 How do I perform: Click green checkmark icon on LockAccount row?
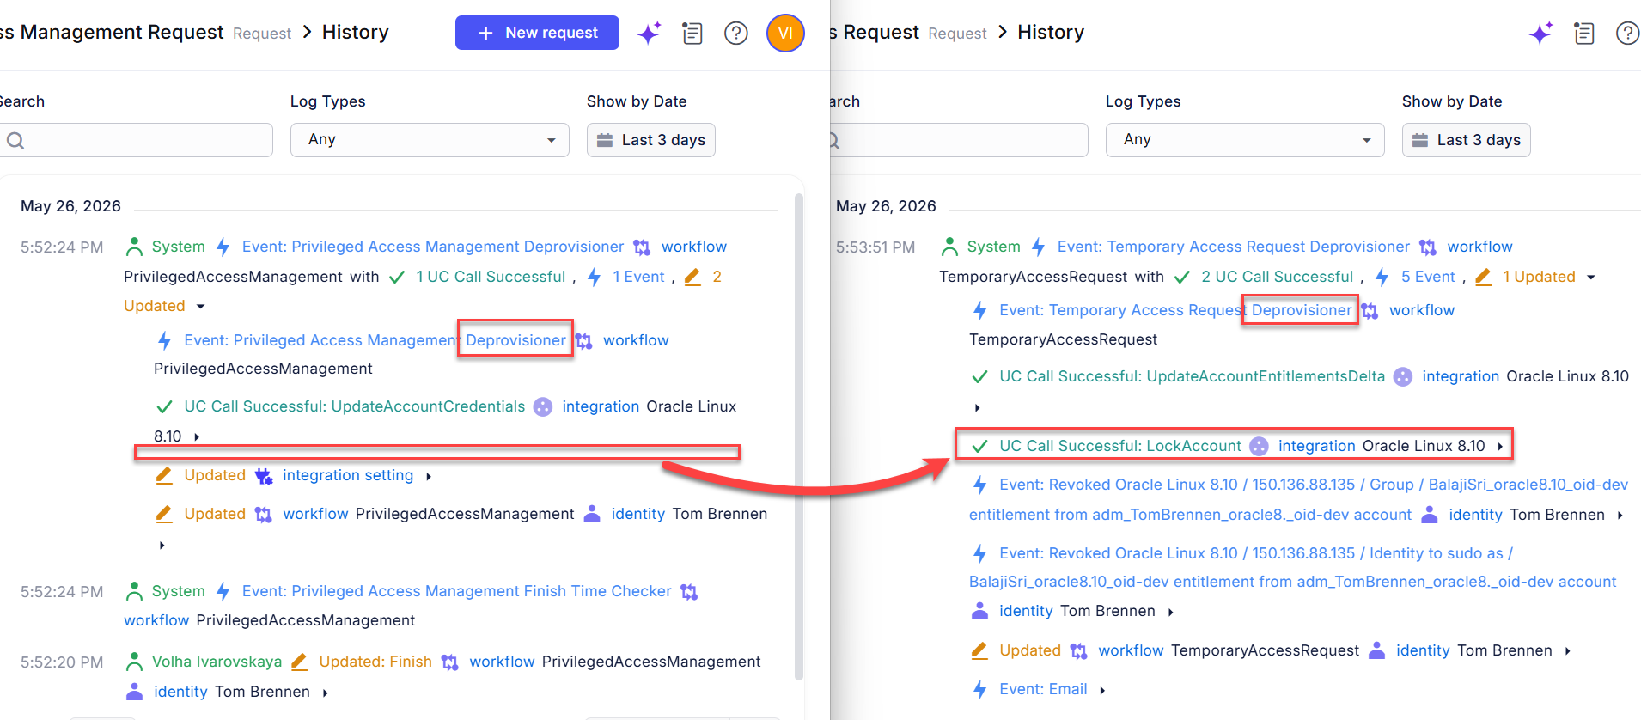(x=979, y=447)
